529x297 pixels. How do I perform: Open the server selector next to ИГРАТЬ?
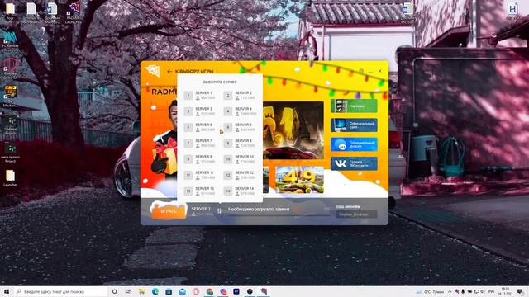click(202, 211)
